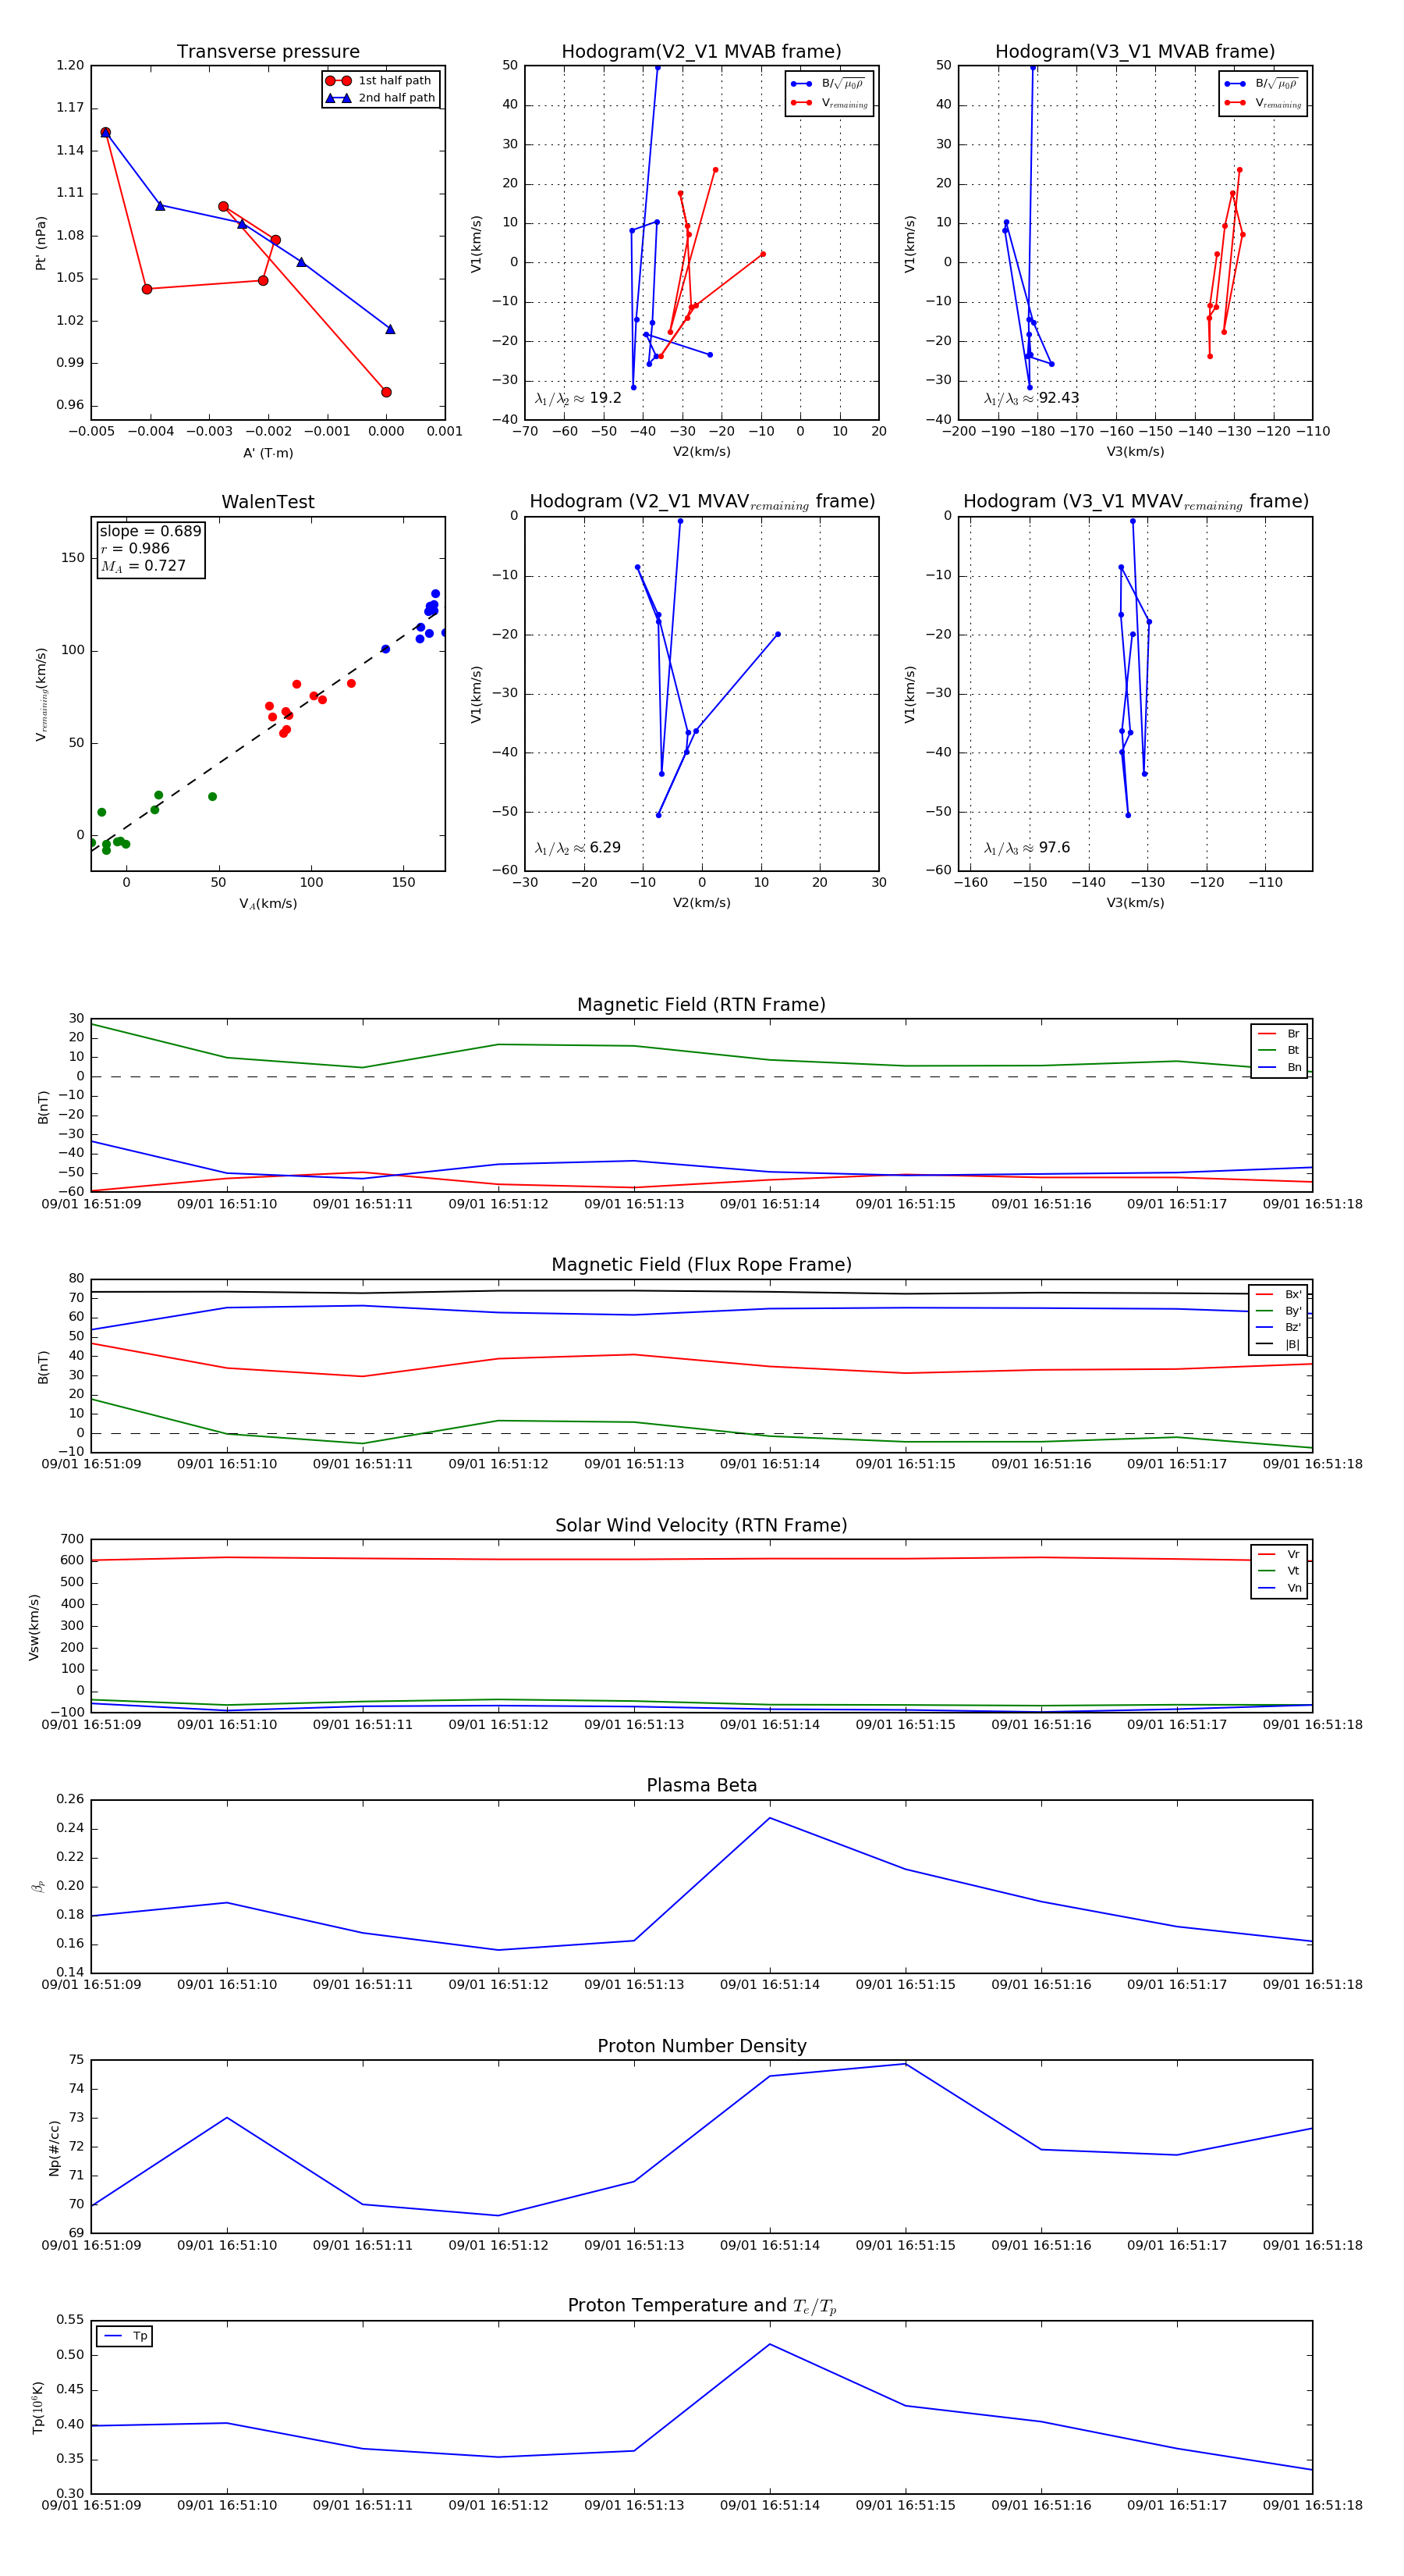Select the '2nd half path' legend entry
The image size is (1404, 2576).
[x=381, y=98]
